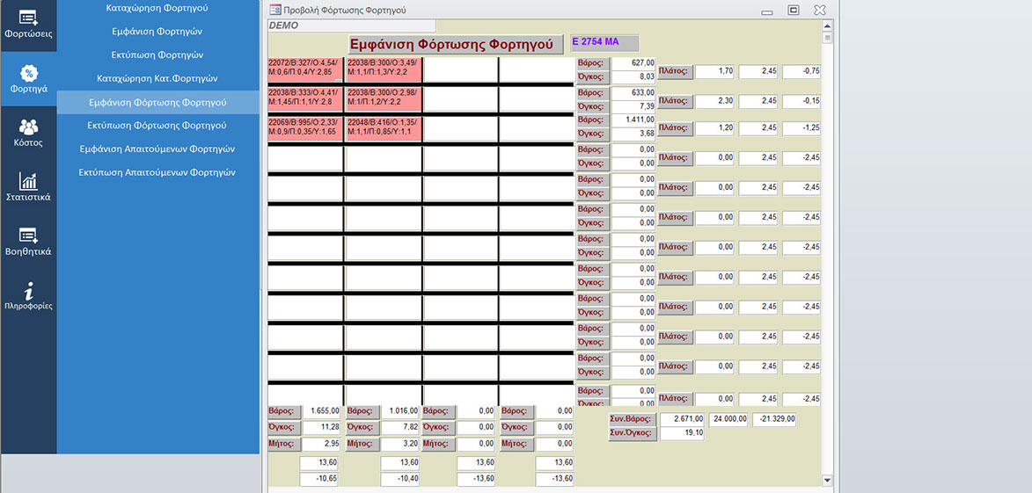Click the E 2754 MA truck plate field
The image size is (1032, 493).
tap(604, 42)
